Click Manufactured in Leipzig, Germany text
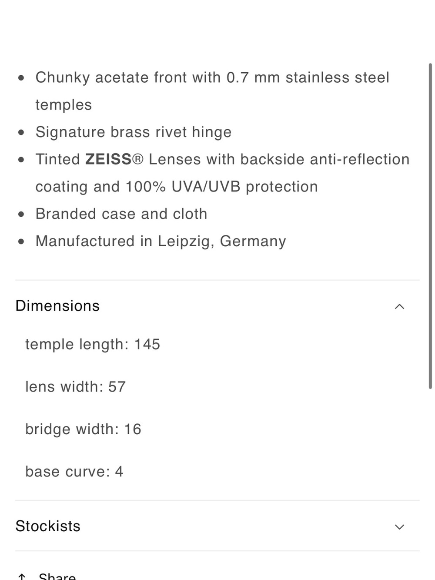The image size is (435, 580). pyautogui.click(x=161, y=241)
